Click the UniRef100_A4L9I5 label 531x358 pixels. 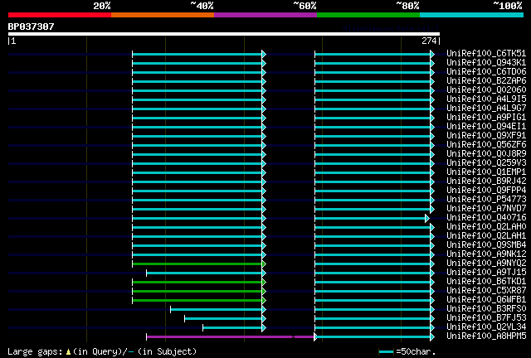[x=486, y=99]
